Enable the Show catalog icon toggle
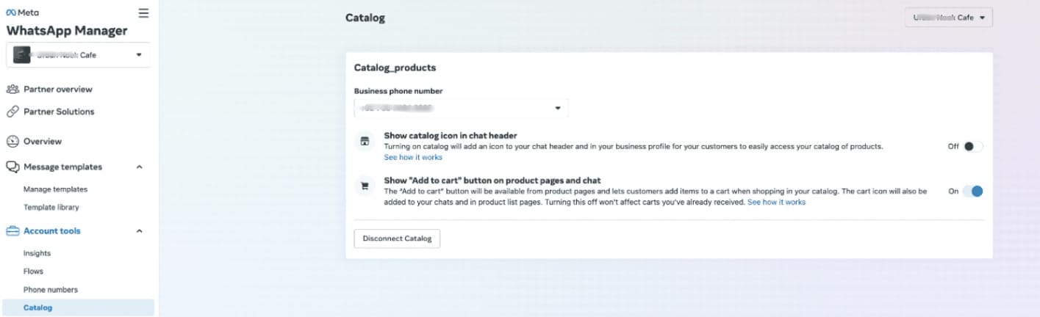 click(x=973, y=146)
